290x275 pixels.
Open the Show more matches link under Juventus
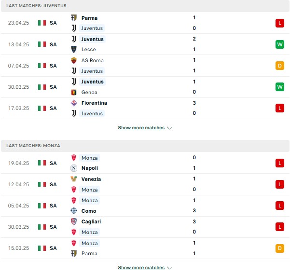[141, 128]
